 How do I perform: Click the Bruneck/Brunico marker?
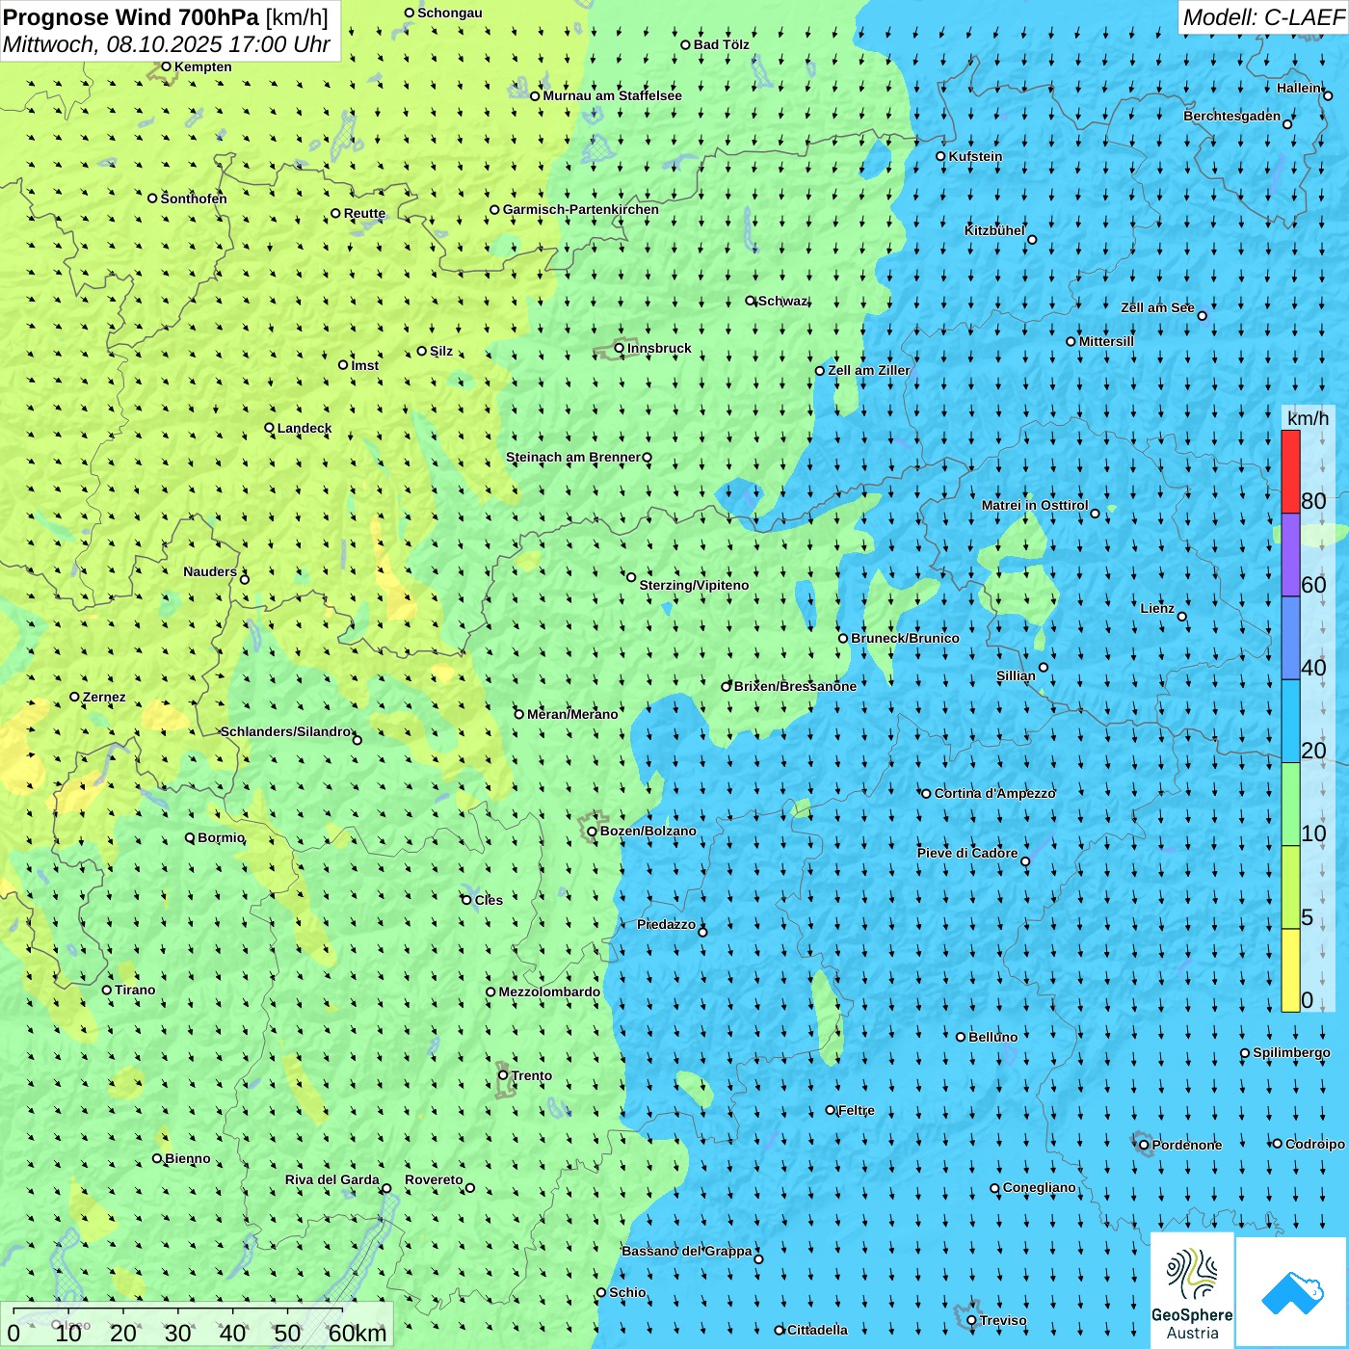coord(843,638)
